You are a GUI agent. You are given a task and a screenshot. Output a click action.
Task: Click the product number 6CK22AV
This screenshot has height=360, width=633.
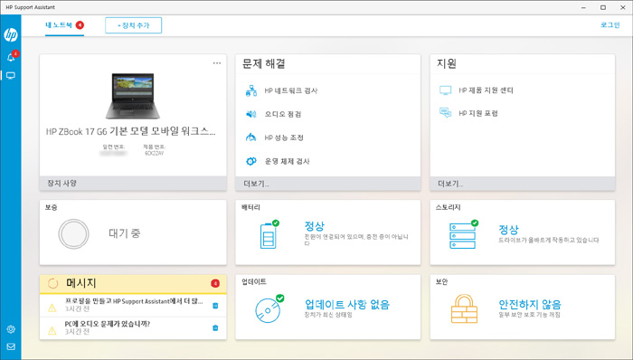pyautogui.click(x=155, y=154)
